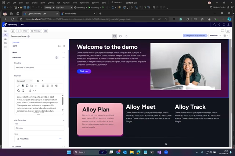Refresh the browser page

click(13, 19)
